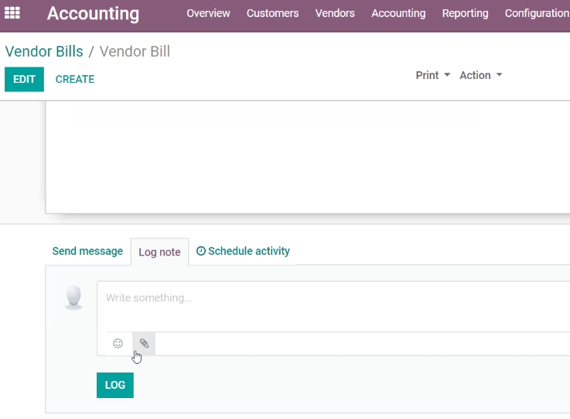Switch to the Send message tab
570x419 pixels.
87,251
